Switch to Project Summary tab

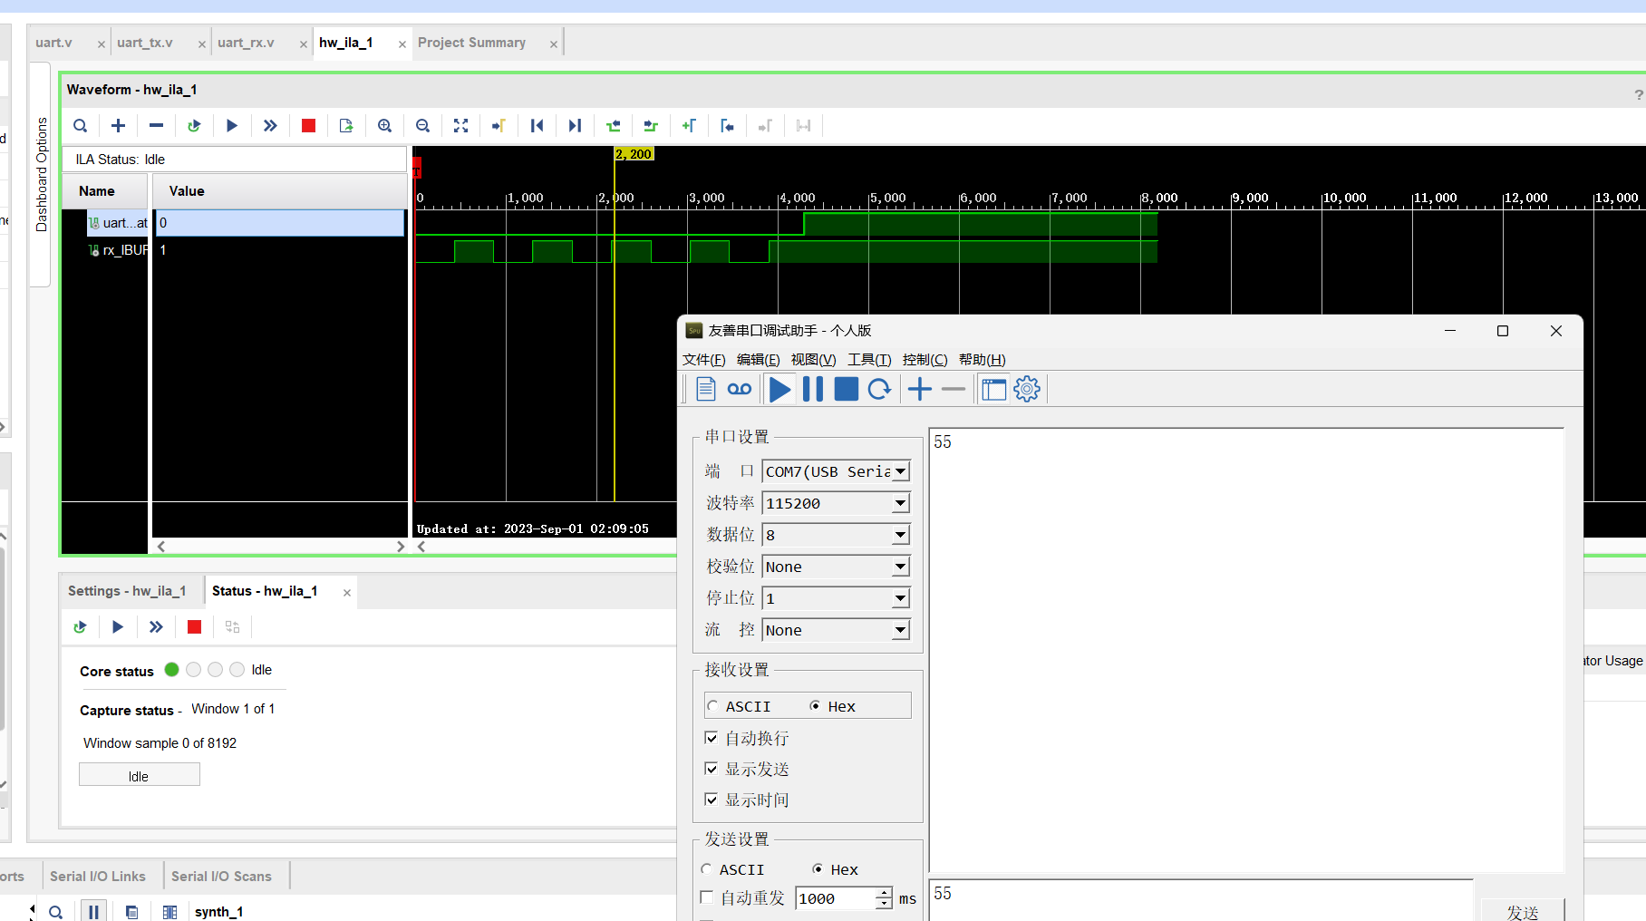tap(471, 43)
